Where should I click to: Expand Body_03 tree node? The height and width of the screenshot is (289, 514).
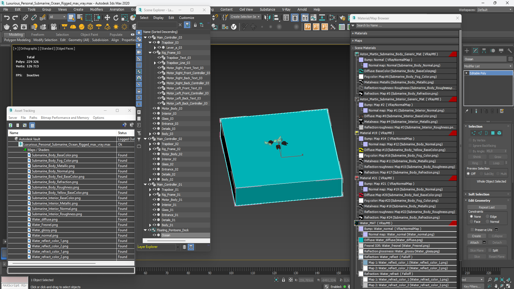[150, 134]
